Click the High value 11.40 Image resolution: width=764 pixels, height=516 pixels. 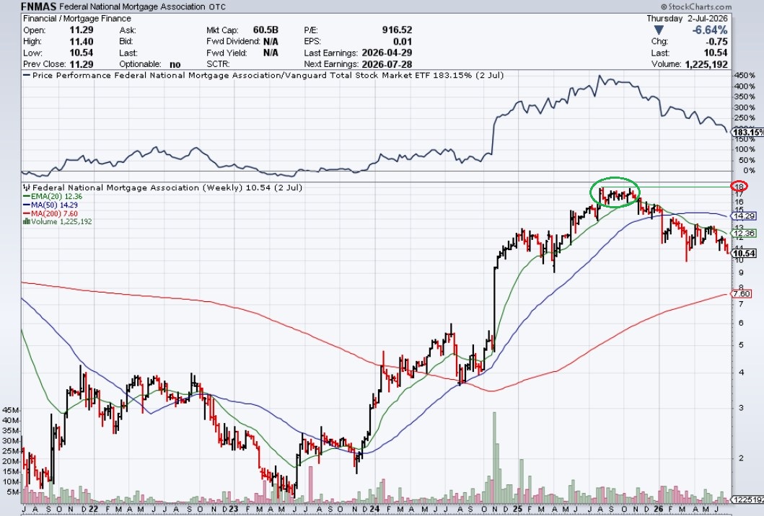pos(82,41)
